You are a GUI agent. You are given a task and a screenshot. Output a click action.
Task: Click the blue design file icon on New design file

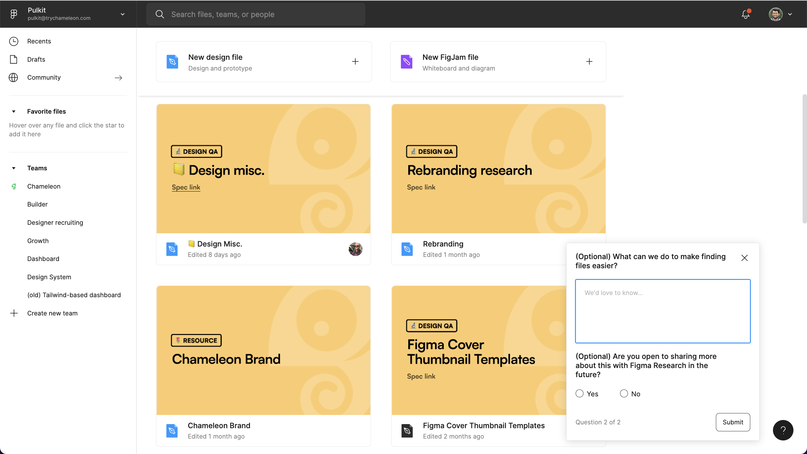(172, 61)
